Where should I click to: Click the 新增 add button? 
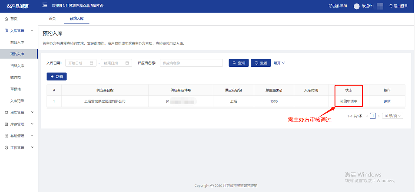click(x=56, y=76)
